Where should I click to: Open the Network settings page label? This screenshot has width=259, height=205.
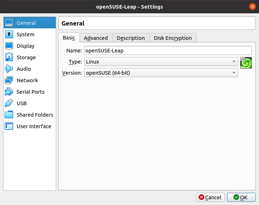click(x=27, y=80)
